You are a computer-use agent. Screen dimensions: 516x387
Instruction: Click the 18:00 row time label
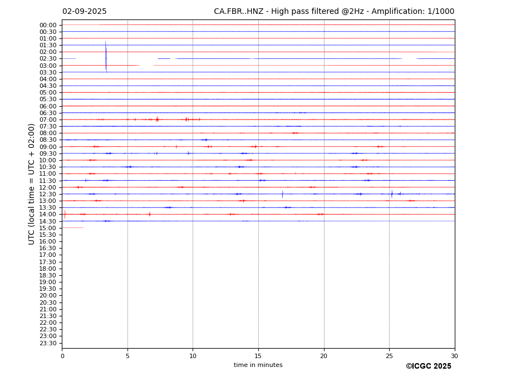(x=48, y=269)
